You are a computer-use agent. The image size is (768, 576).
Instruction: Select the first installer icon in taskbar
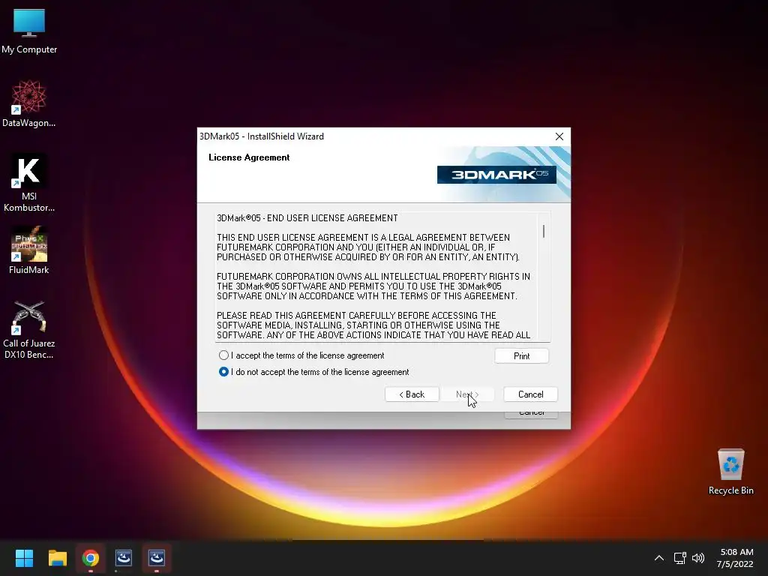[124, 558]
